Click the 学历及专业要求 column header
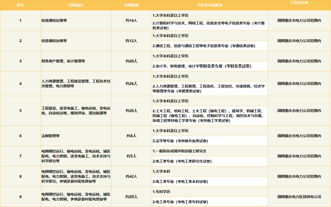The width and height of the screenshot is (331, 207). (x=210, y=5)
